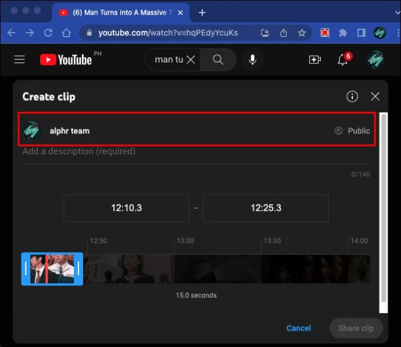
Task: Click the dialog vertical scrollbar
Action: 384,208
